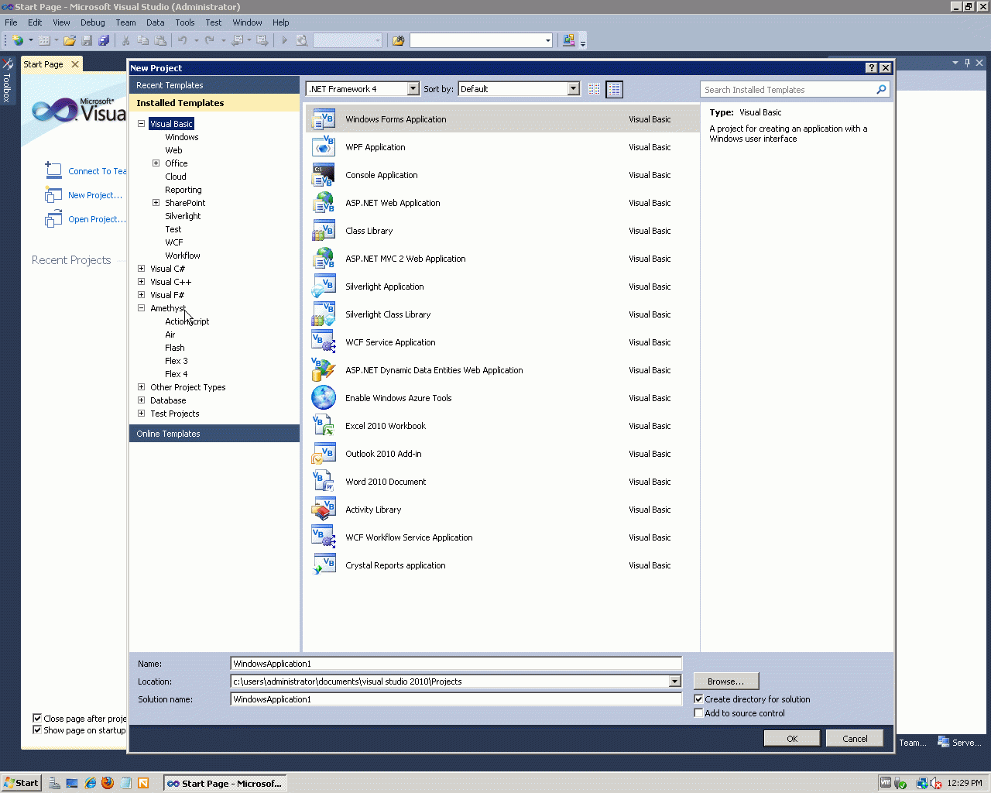991x793 pixels.
Task: Click the Open Project... link on Start Page
Action: [97, 219]
